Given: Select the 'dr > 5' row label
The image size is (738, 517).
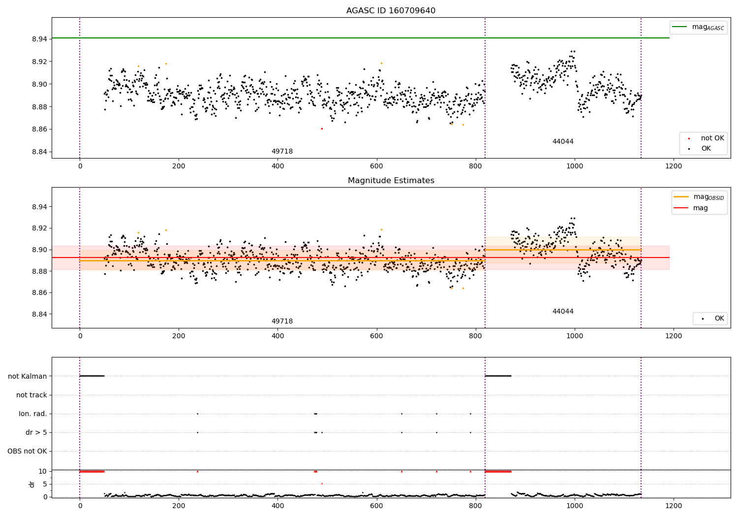Looking at the screenshot, I should click(36, 432).
